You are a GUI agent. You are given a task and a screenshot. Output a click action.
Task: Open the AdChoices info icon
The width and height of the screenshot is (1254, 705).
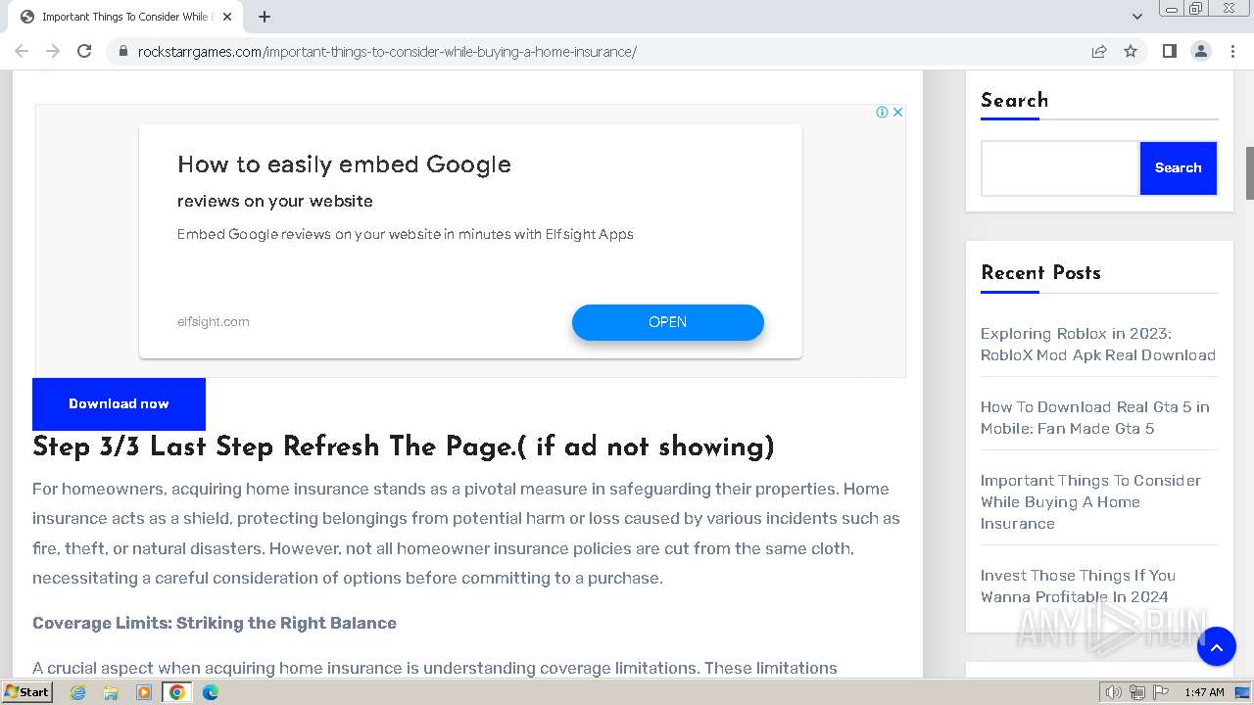[882, 112]
